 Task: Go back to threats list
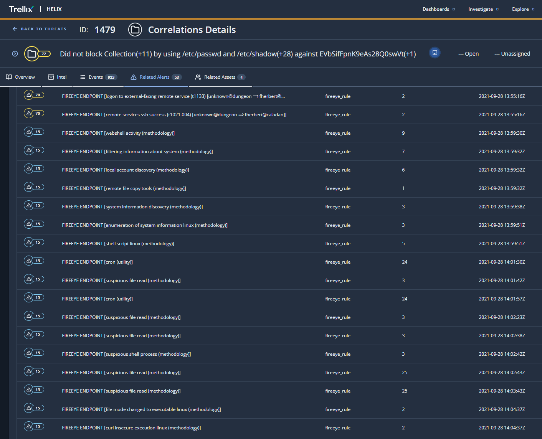(x=40, y=29)
